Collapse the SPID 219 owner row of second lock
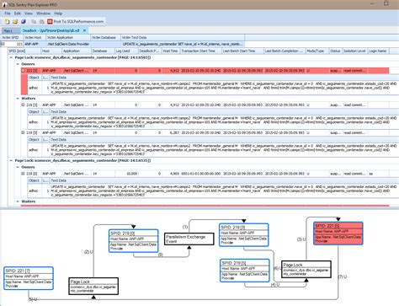The width and height of the screenshot is (399, 306). 24,174
